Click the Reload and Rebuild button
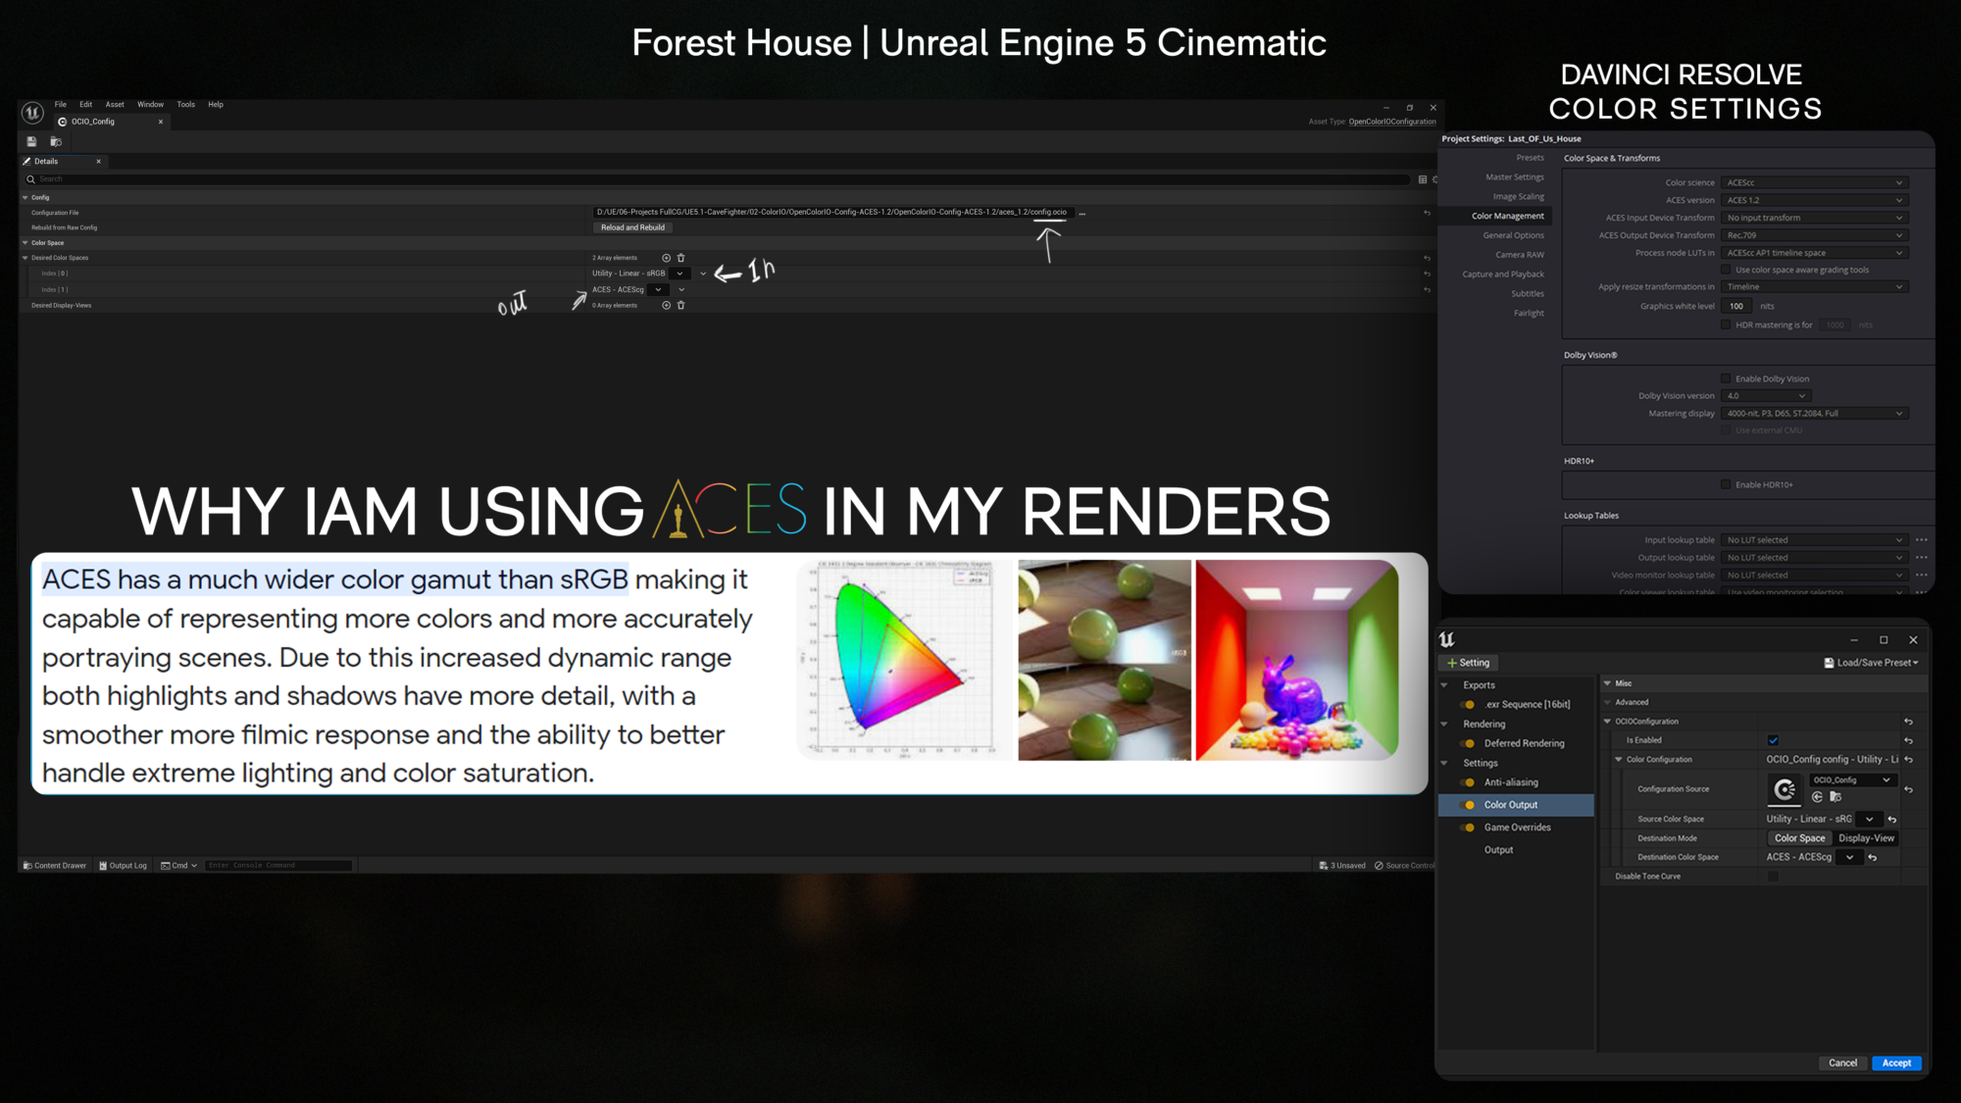 tap(632, 227)
